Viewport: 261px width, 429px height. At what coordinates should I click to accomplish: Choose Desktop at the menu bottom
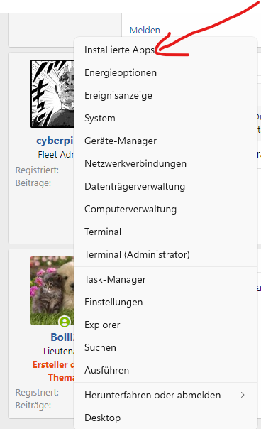(x=165, y=418)
